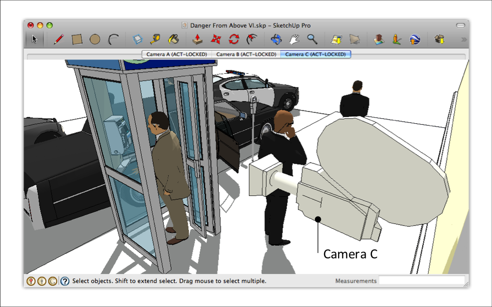
Task: Switch to Camera B scene tab
Action: (246, 54)
